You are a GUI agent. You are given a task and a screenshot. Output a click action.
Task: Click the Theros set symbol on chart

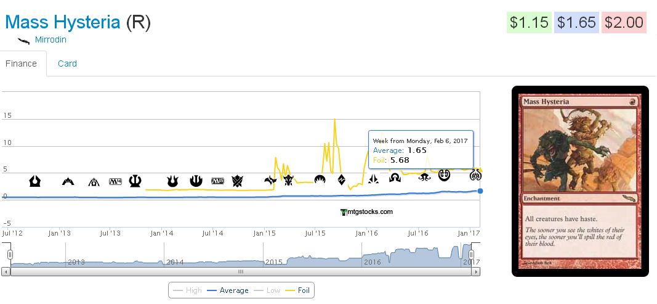tap(135, 181)
